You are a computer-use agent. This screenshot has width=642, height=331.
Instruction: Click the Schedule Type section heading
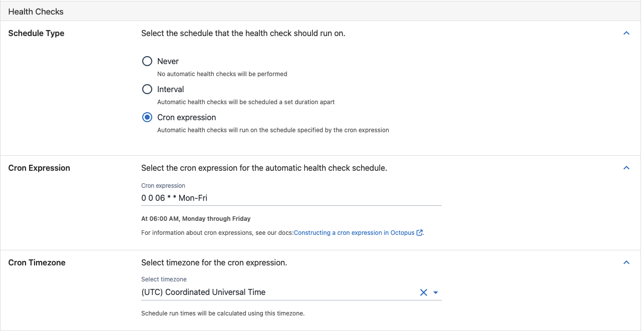[x=37, y=33]
